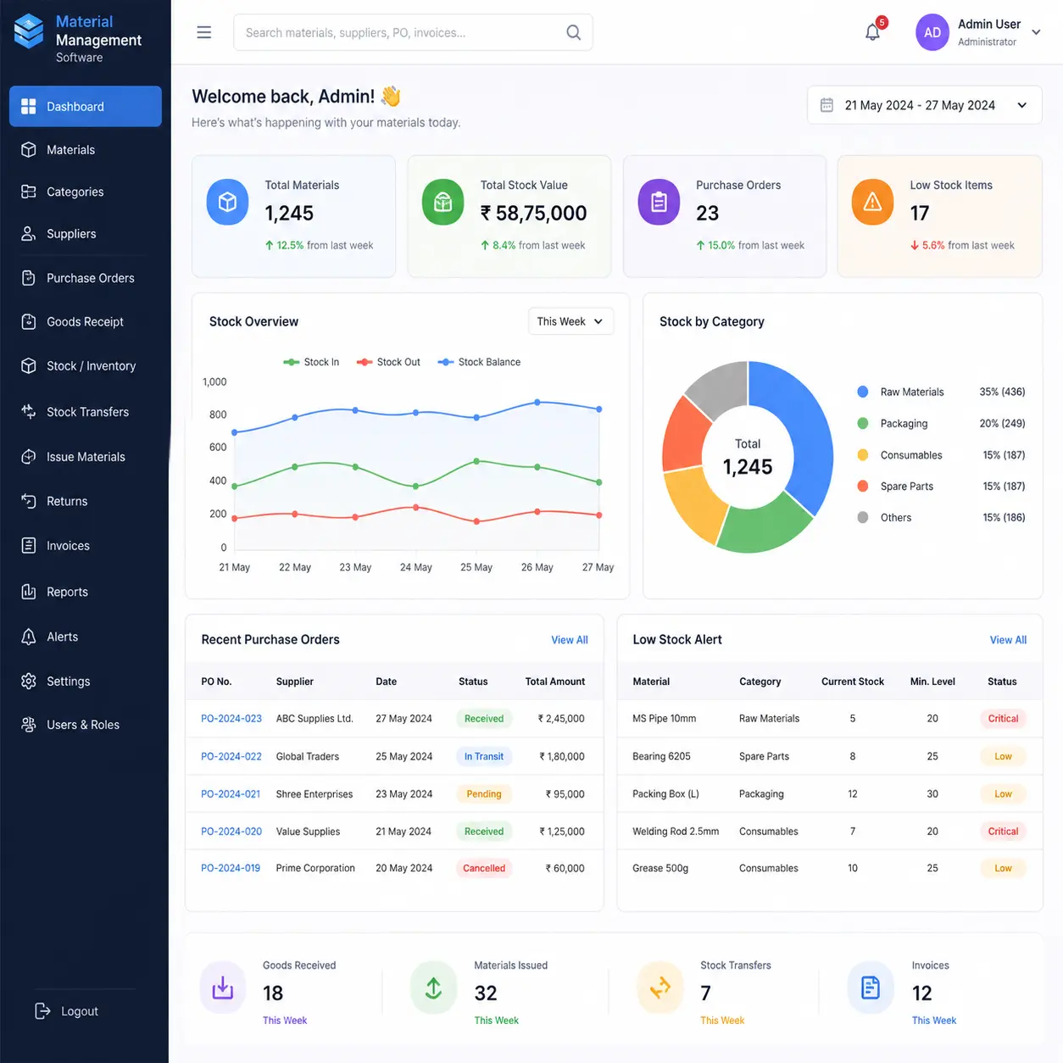The image size is (1063, 1063).
Task: Open the Materials menu item
Action: pos(86,149)
